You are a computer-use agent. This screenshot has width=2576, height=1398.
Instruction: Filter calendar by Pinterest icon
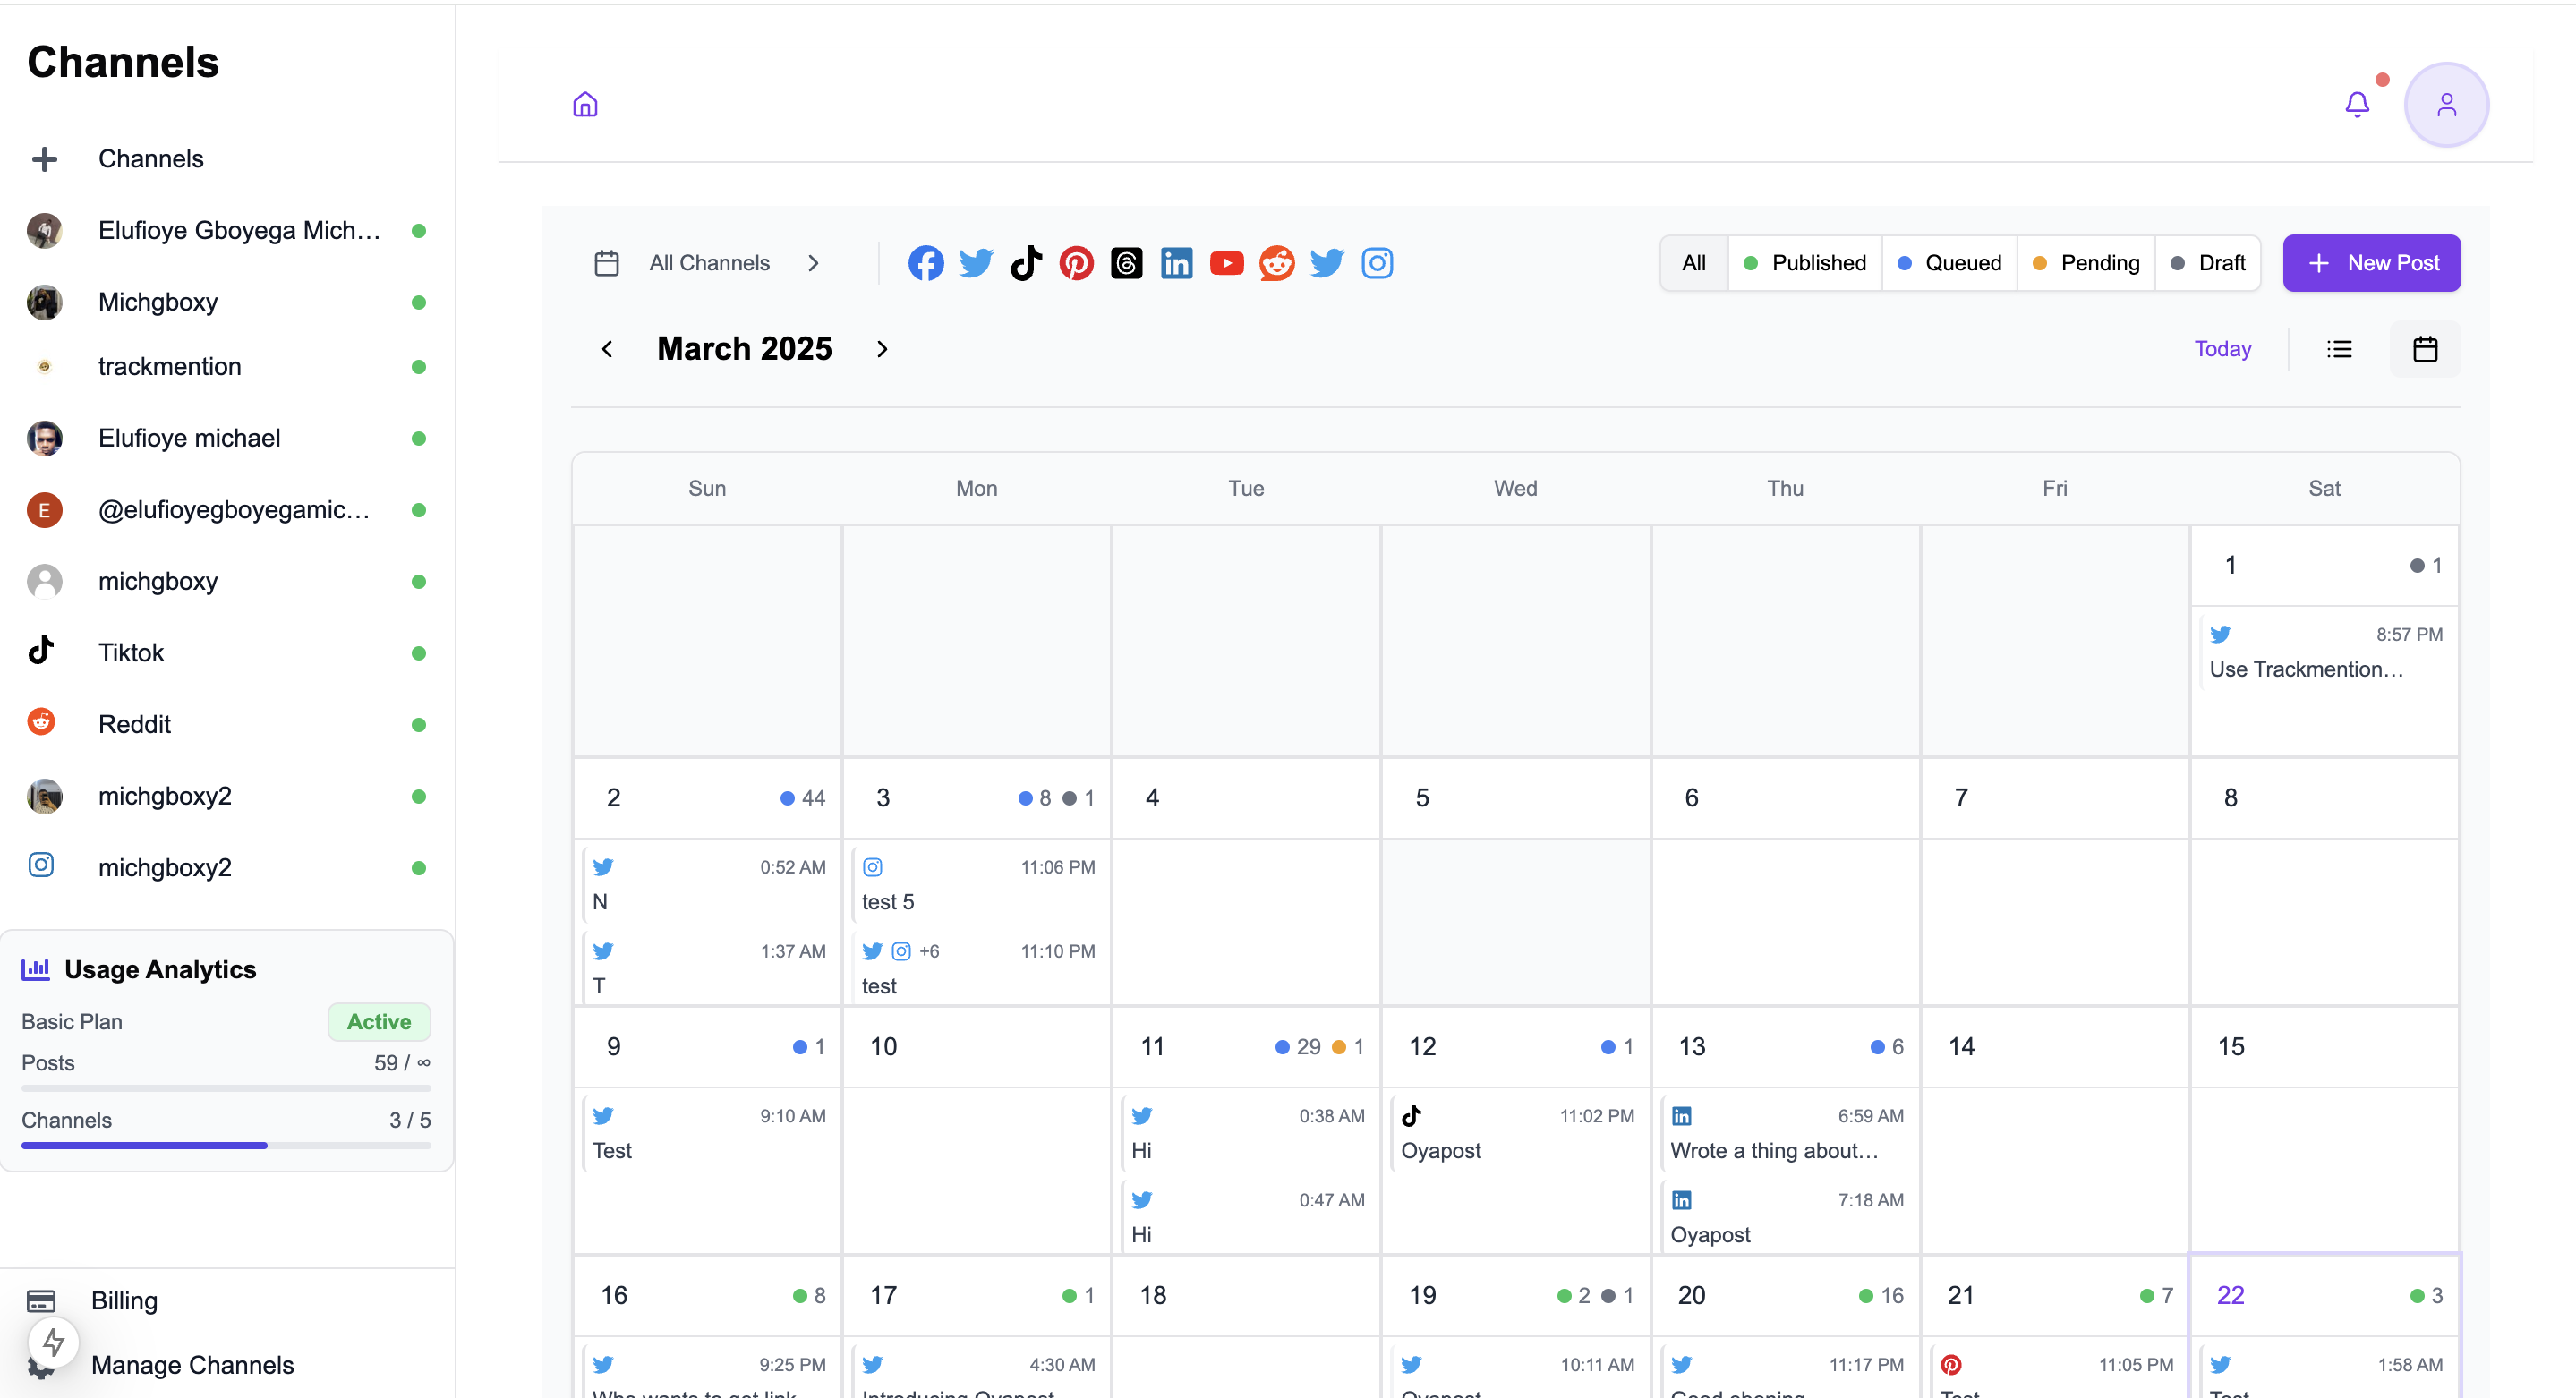tap(1076, 263)
